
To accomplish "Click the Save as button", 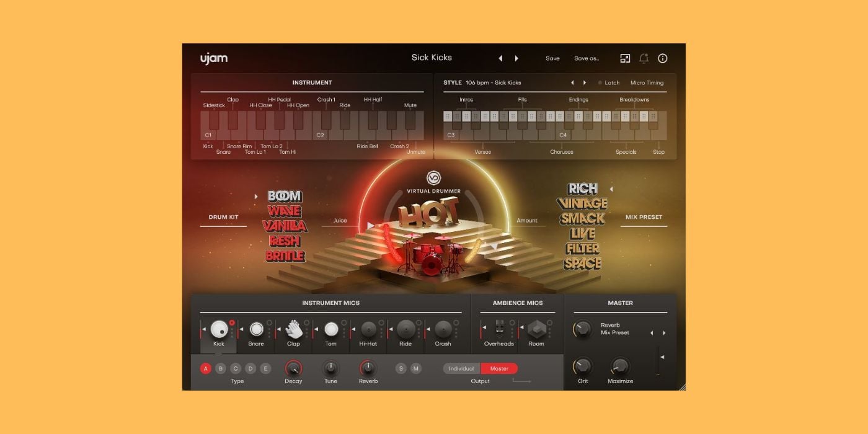I will [x=587, y=58].
